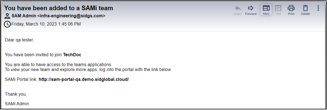Delete the message using the trash icon
327x110 pixels.
[305, 8]
